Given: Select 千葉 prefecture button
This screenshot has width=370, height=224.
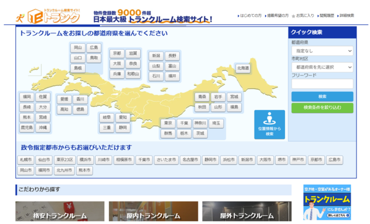Looking at the screenshot, I should tap(184, 123).
